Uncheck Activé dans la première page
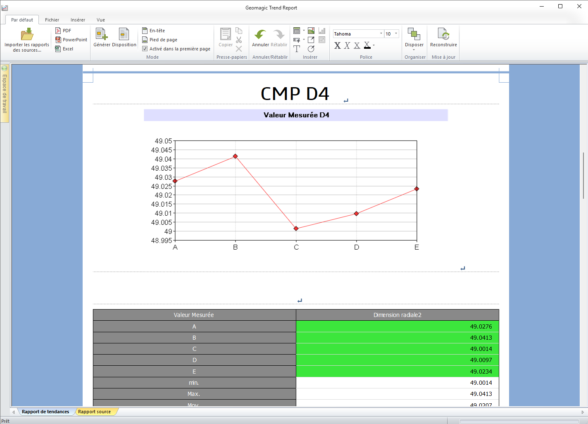This screenshot has width=588, height=424. 145,49
